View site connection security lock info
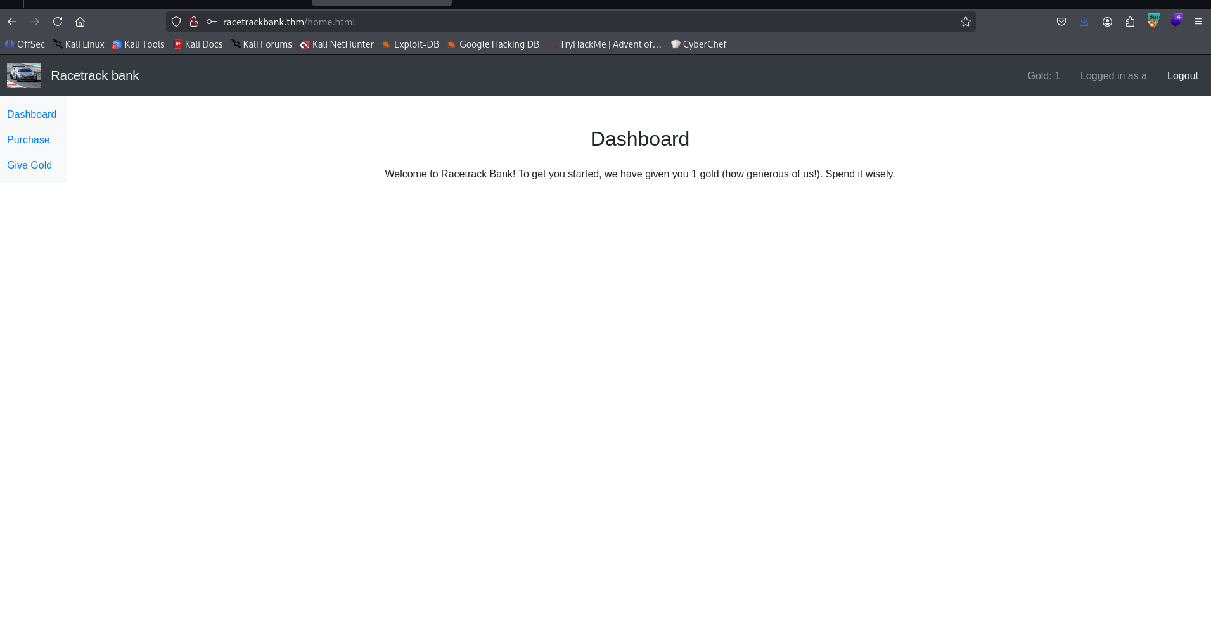 [194, 22]
